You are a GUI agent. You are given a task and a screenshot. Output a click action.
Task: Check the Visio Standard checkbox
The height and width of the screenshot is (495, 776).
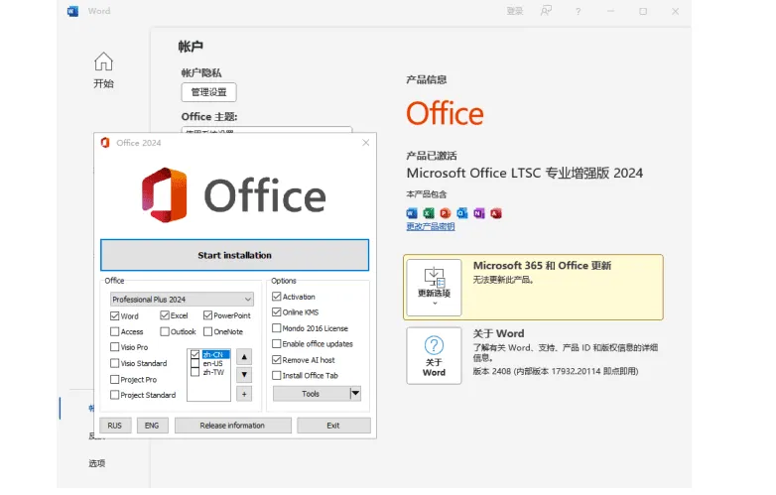(115, 363)
